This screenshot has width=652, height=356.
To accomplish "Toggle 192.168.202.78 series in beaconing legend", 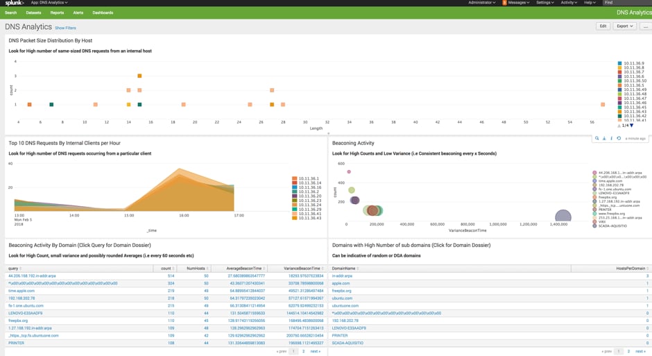I will pyautogui.click(x=608, y=185).
